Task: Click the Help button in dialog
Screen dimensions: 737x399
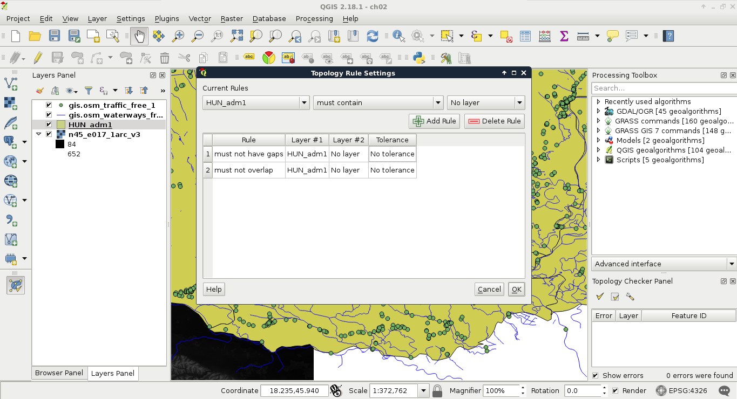Action: coord(214,289)
